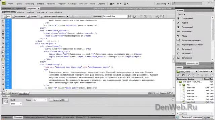The width and height of the screenshot is (215, 120).
Task: Click the PRE preformatted text icon
Action: (x=178, y=45)
